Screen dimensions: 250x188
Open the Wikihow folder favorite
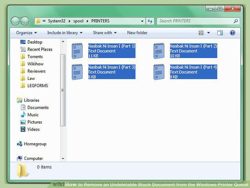35,64
